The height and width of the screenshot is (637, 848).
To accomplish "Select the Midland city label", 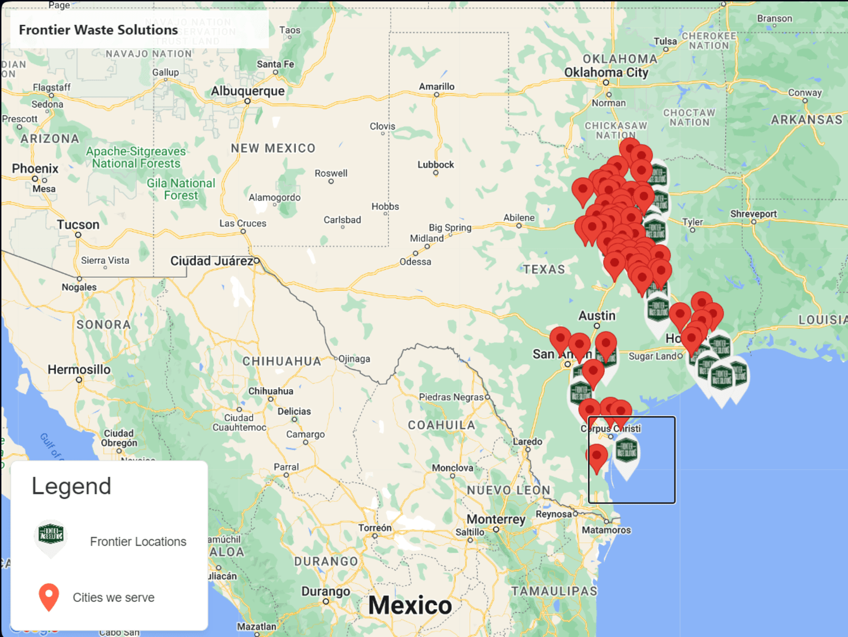I will pyautogui.click(x=427, y=238).
